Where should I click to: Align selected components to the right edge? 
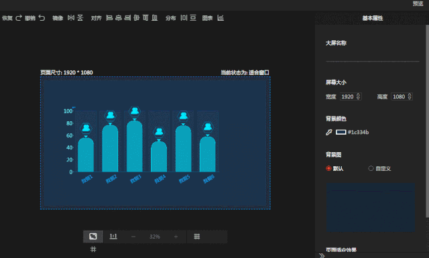pyautogui.click(x=127, y=18)
